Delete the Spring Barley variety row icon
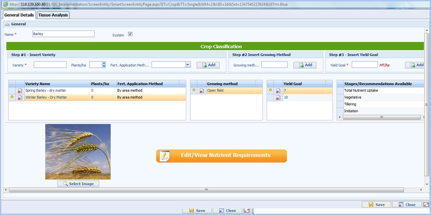 (20, 91)
